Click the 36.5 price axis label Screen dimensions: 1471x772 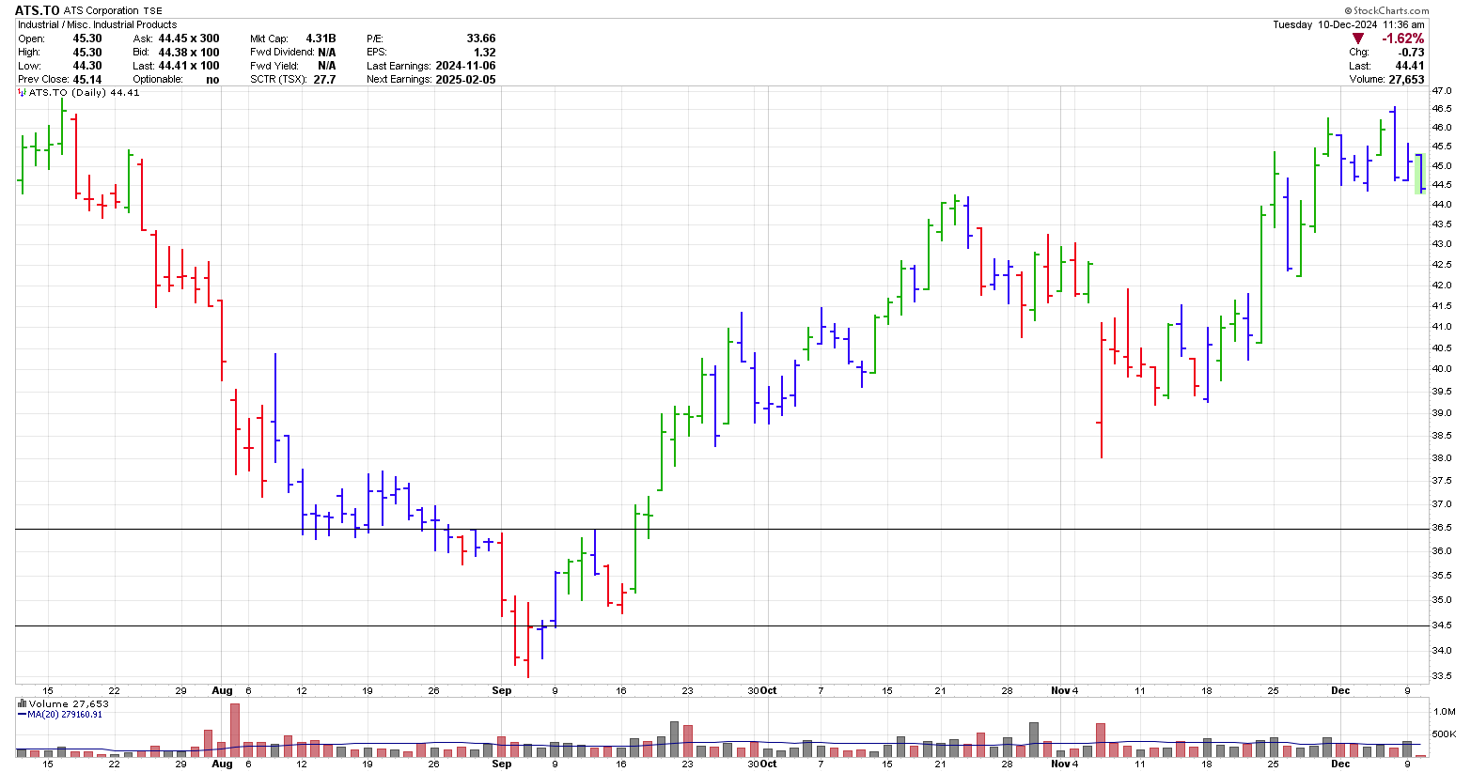1441,529
